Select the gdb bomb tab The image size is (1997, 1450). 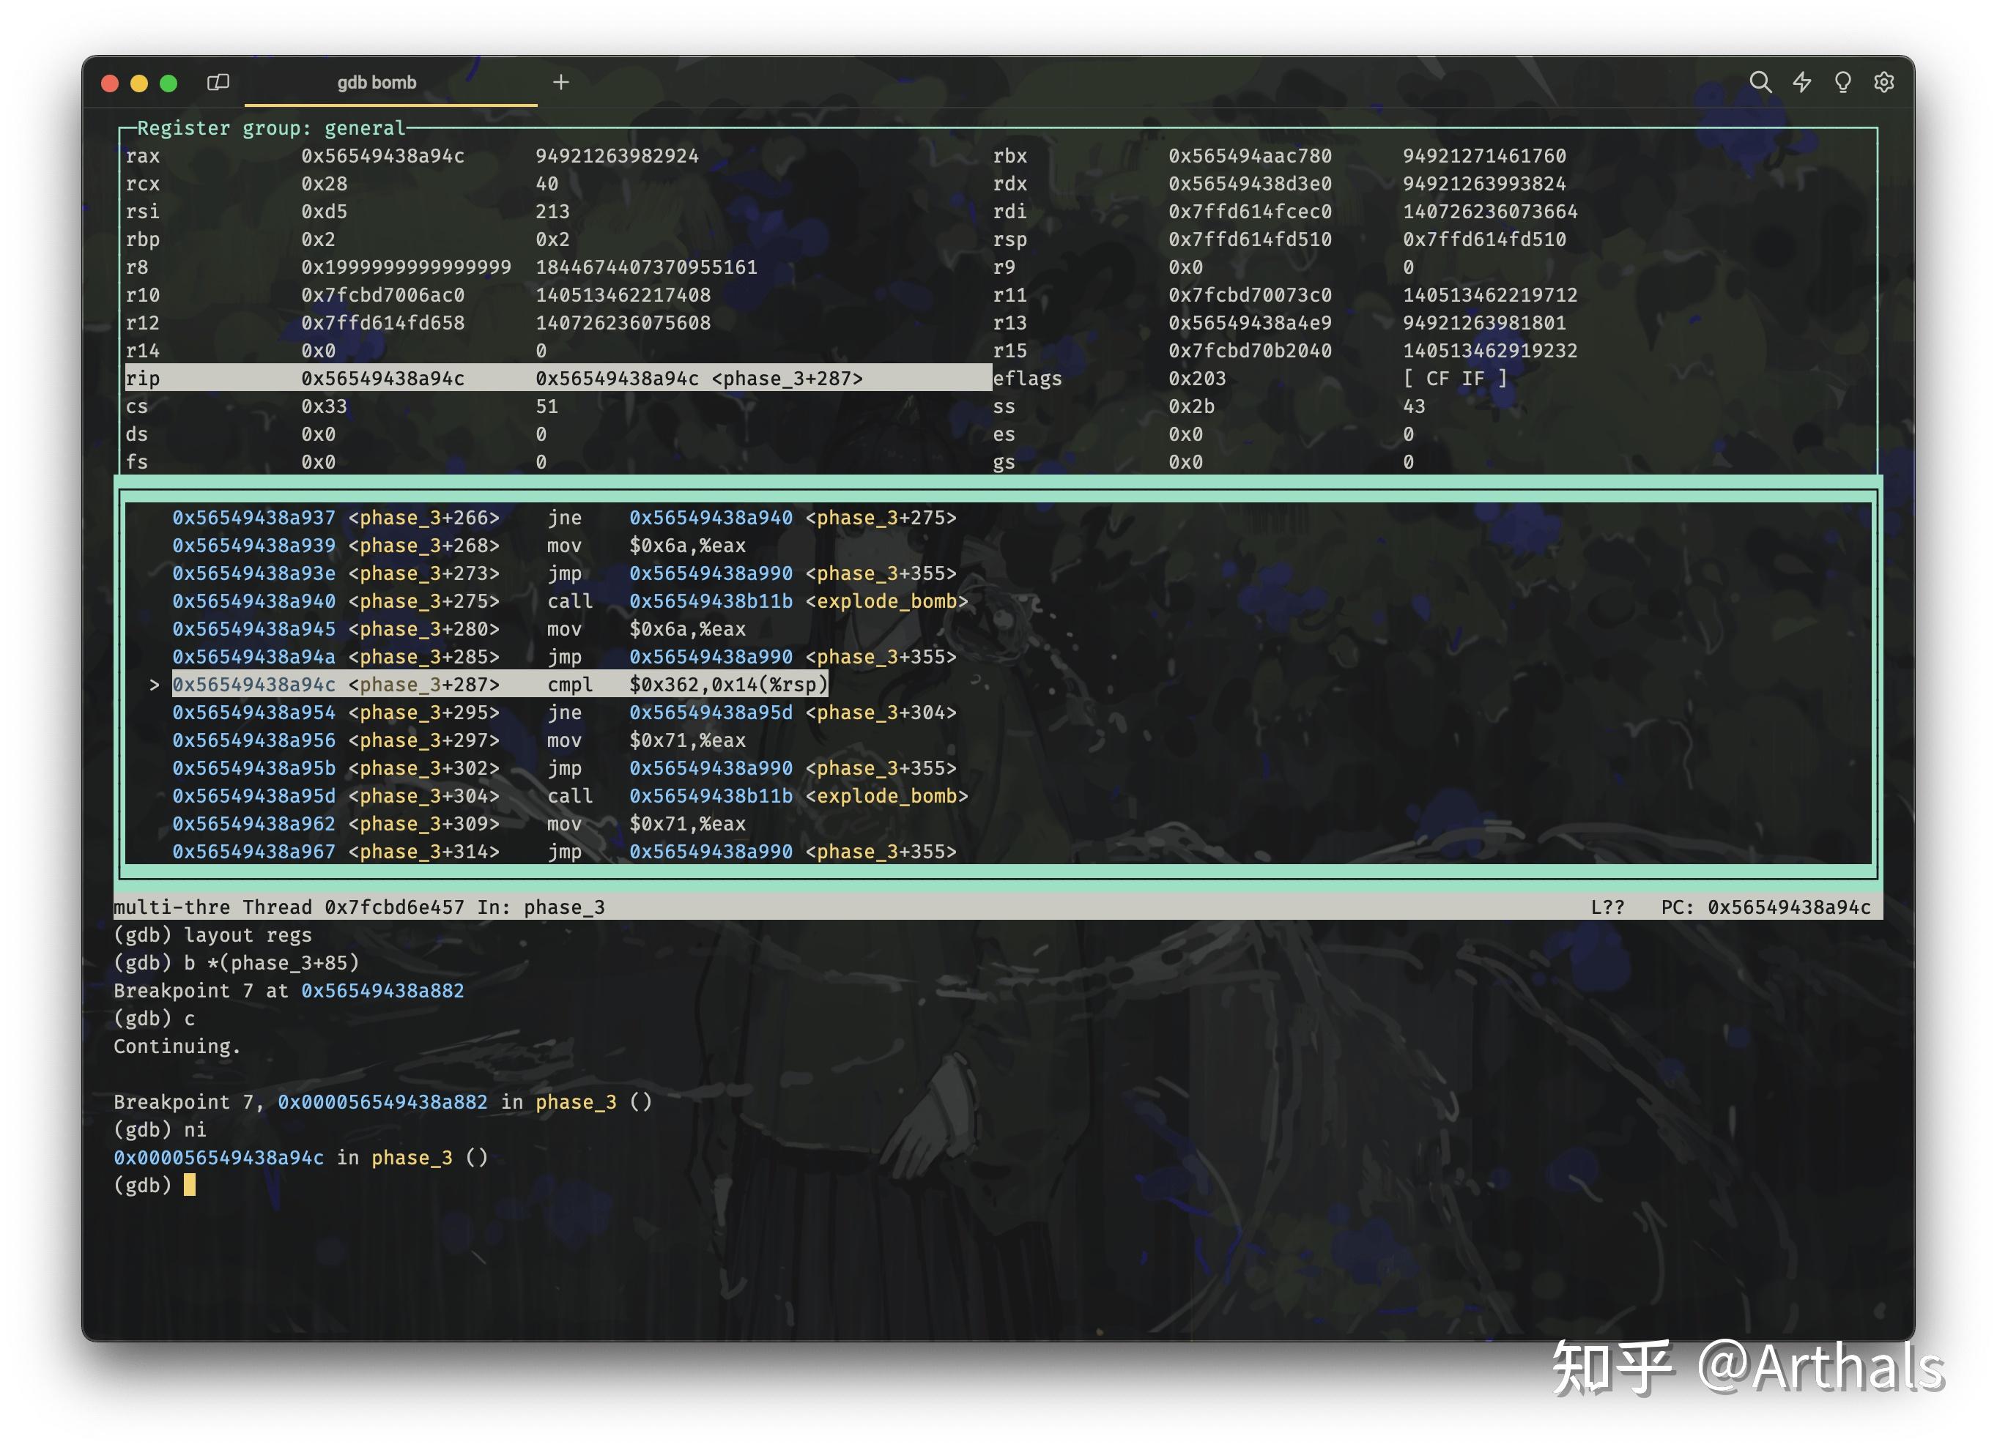pos(377,82)
